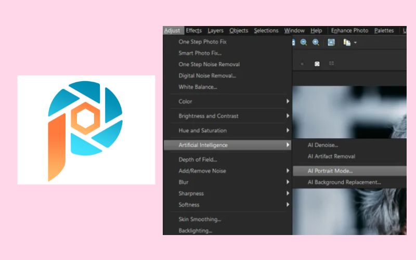This screenshot has height=260, width=416.
Task: Open the Adjust menu
Action: pyautogui.click(x=172, y=31)
